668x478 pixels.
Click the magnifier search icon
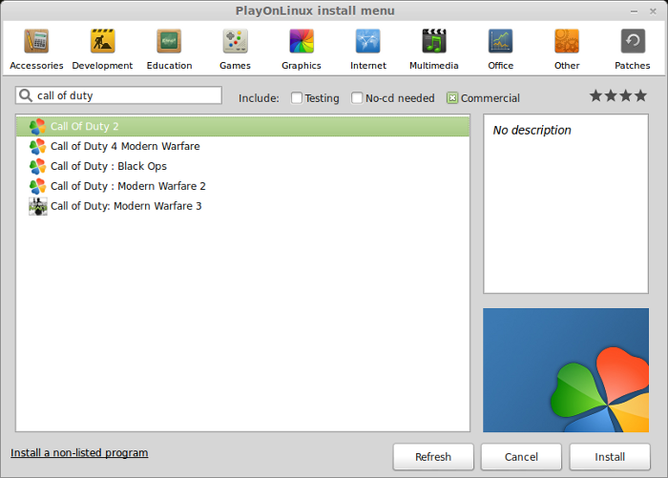[x=26, y=95]
